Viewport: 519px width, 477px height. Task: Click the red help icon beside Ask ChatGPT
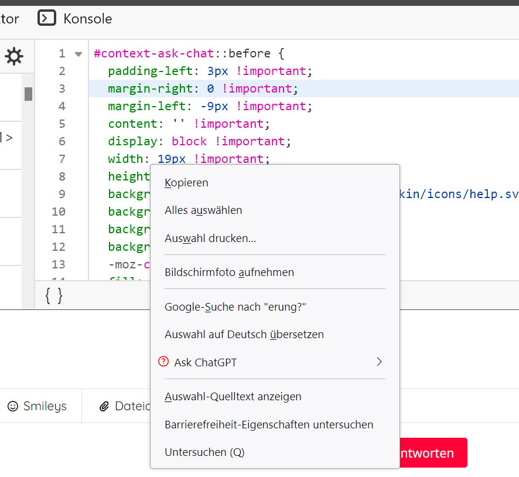163,362
